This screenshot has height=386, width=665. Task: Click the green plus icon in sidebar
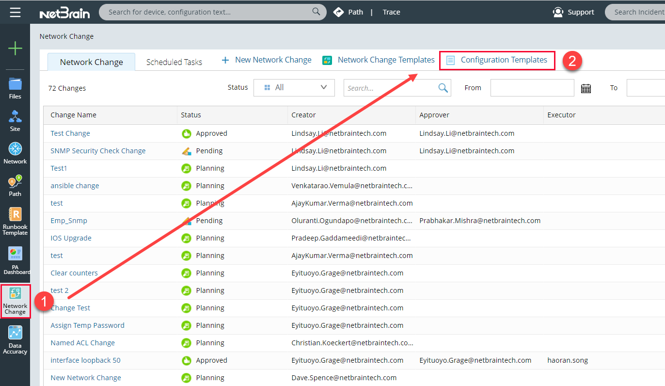click(15, 48)
